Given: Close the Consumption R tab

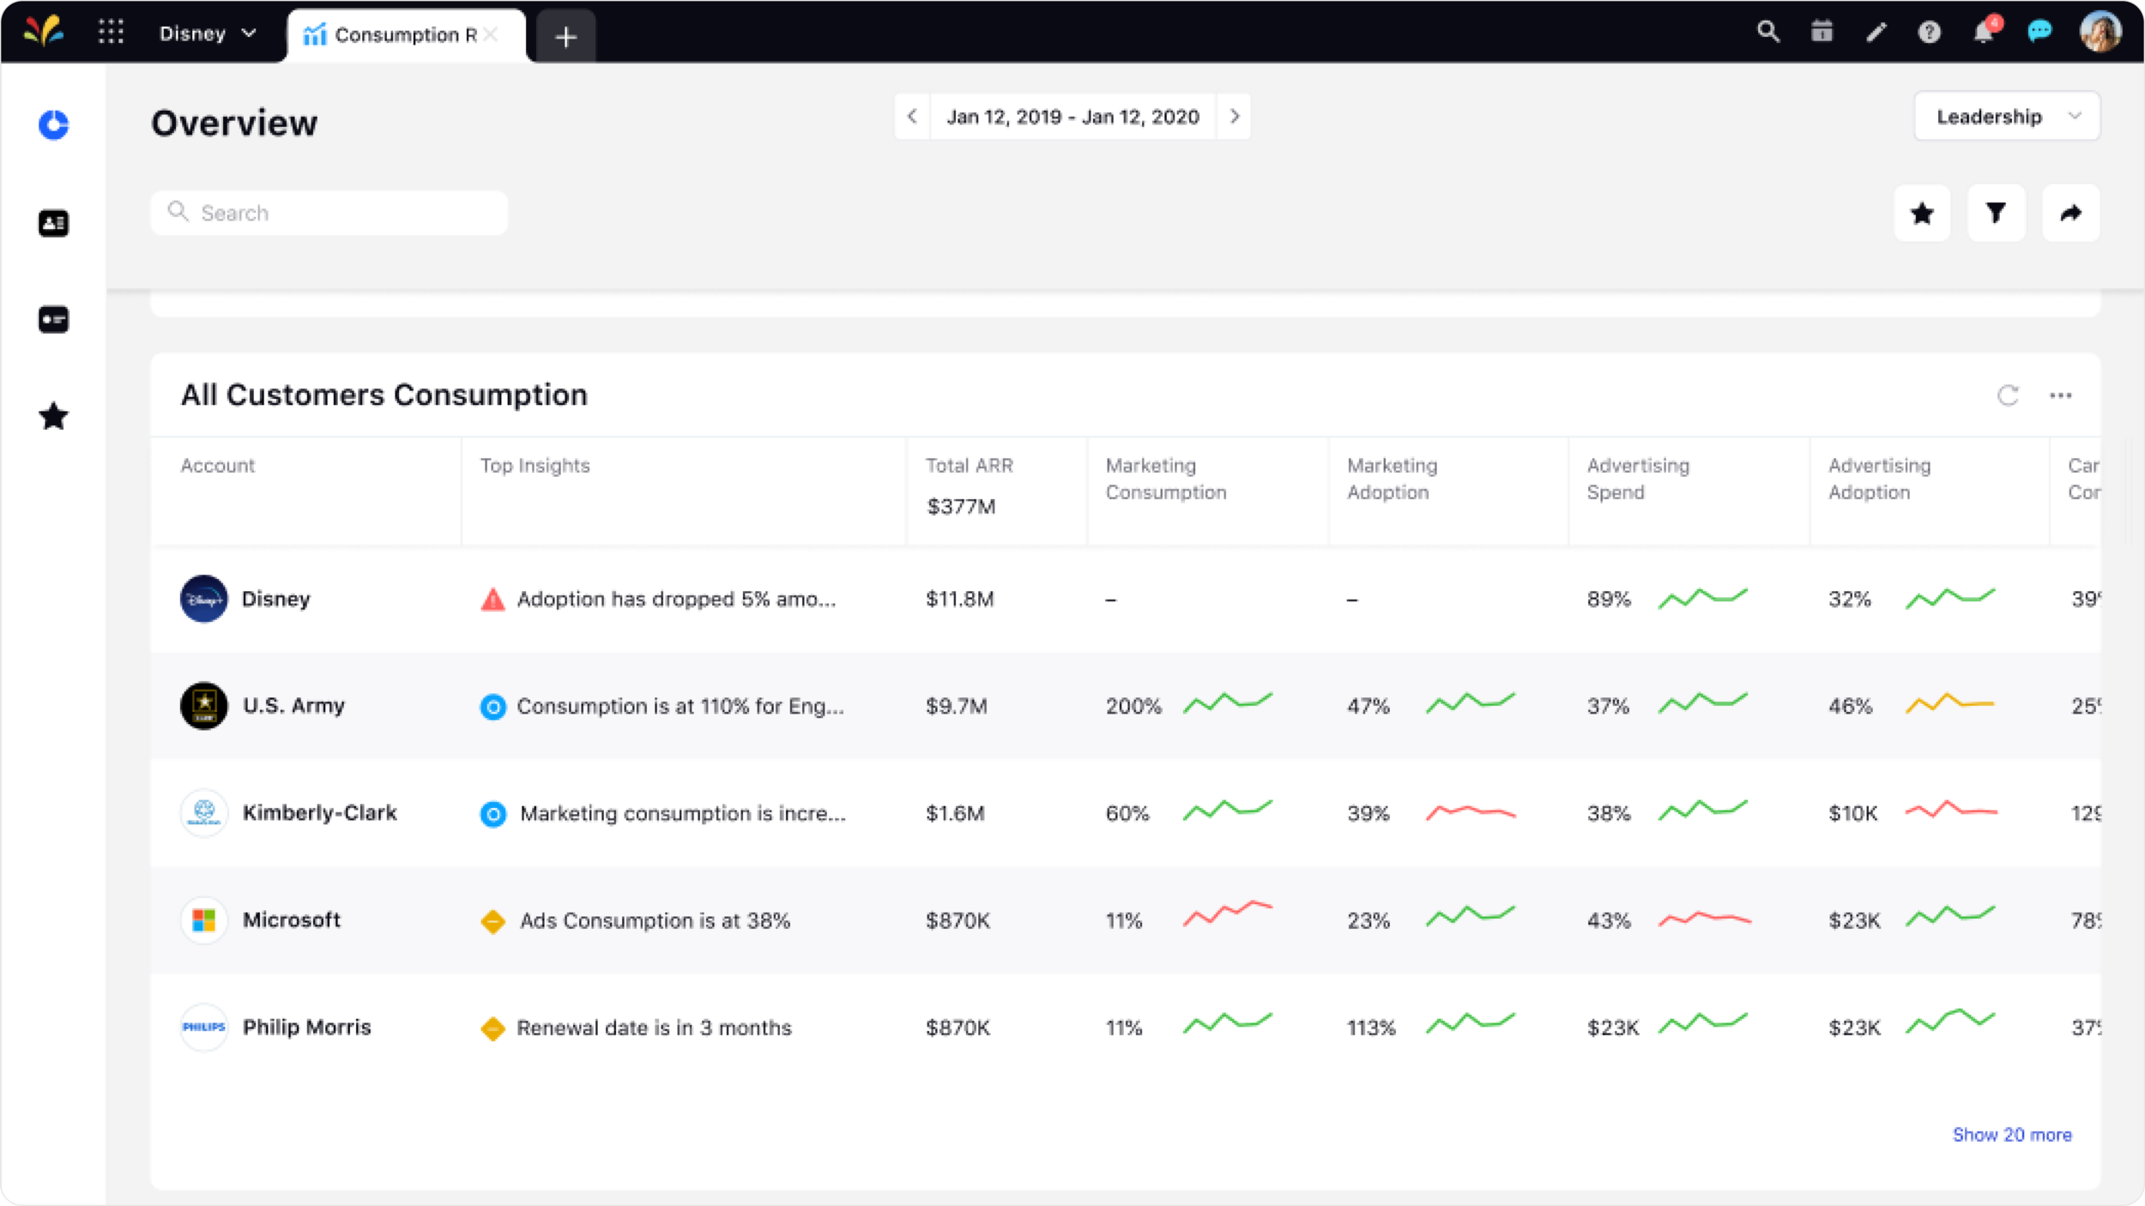Looking at the screenshot, I should [x=490, y=34].
